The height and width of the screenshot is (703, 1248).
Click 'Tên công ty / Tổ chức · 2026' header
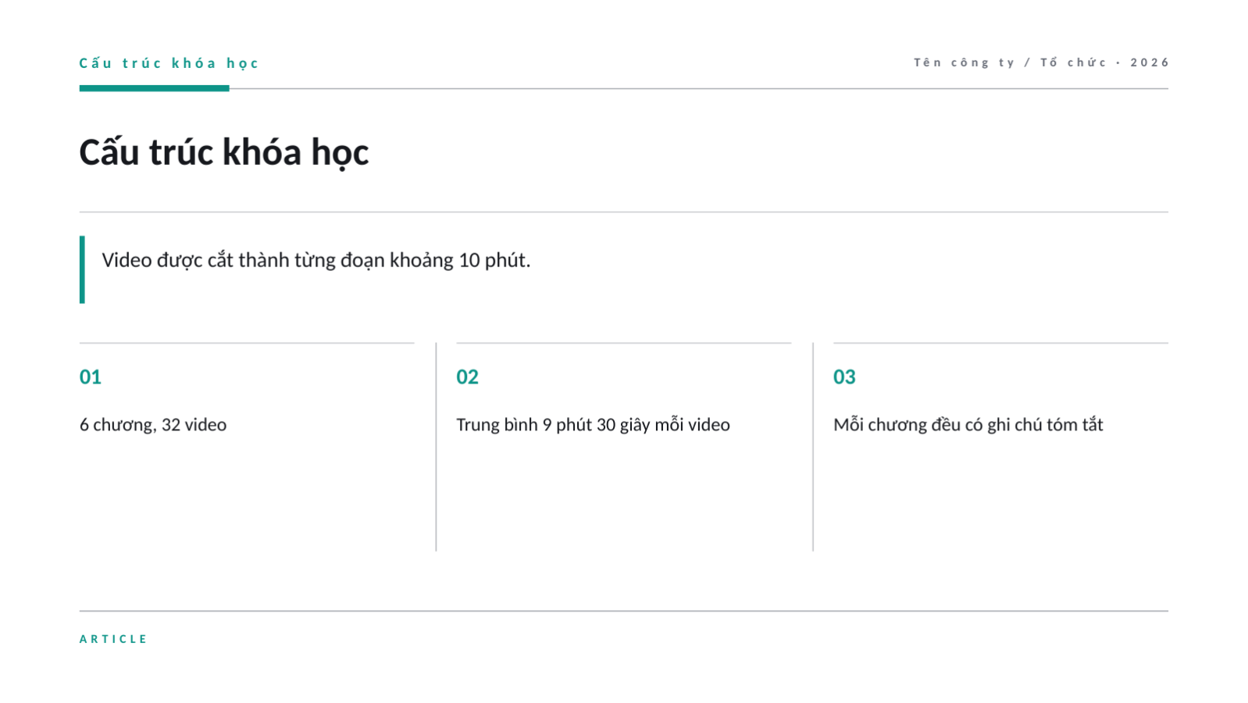tap(1041, 62)
